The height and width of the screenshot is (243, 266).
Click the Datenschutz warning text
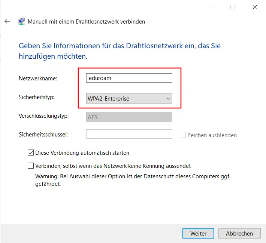tap(133, 180)
